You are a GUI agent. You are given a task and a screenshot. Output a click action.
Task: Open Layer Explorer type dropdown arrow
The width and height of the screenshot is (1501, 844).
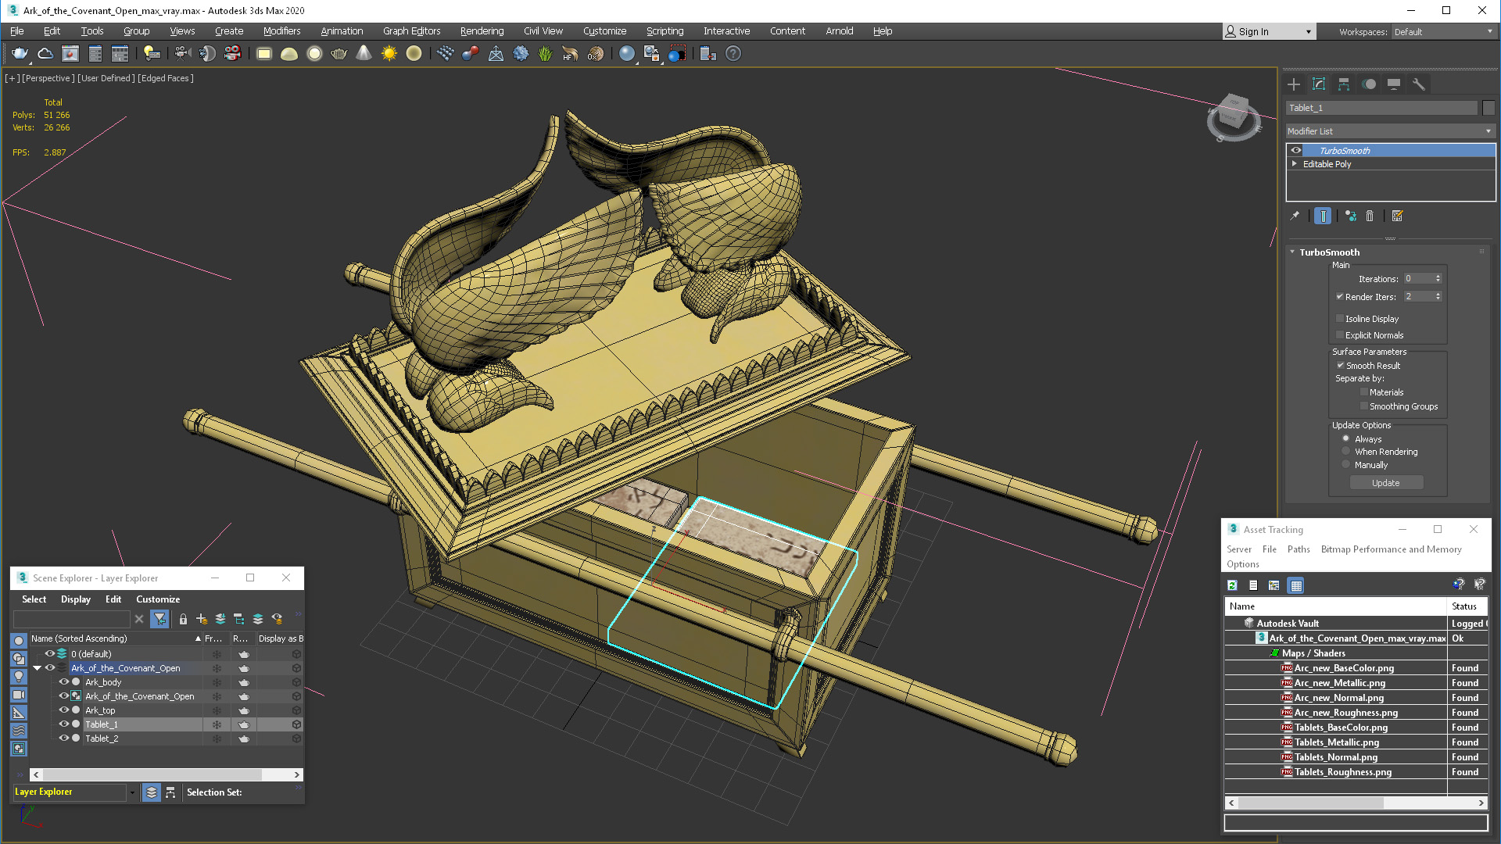pos(132,792)
